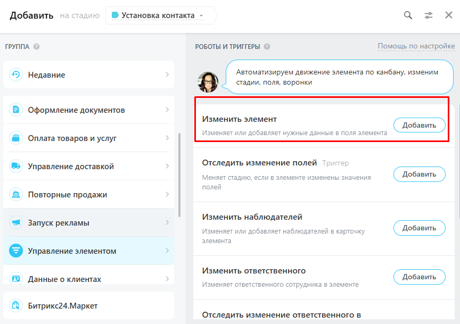This screenshot has width=460, height=324.
Task: Open the filter settings sliders icon
Action: click(x=428, y=15)
